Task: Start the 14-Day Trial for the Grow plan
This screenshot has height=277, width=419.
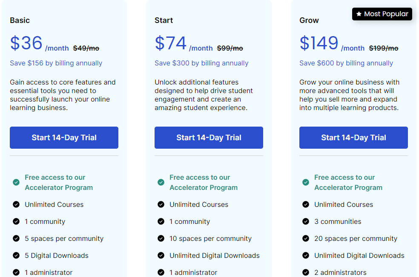Action: click(x=353, y=137)
